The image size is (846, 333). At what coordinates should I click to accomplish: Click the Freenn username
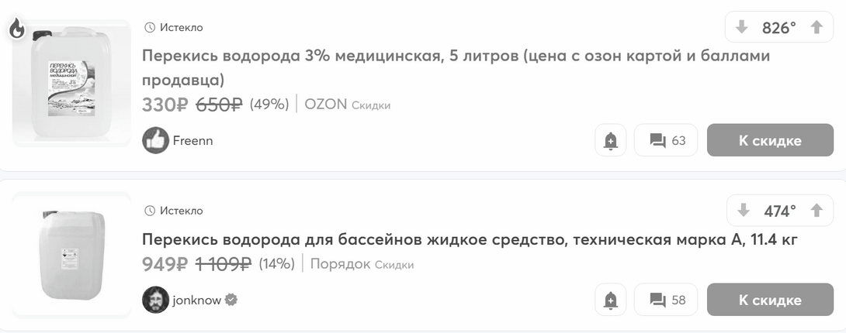click(192, 140)
